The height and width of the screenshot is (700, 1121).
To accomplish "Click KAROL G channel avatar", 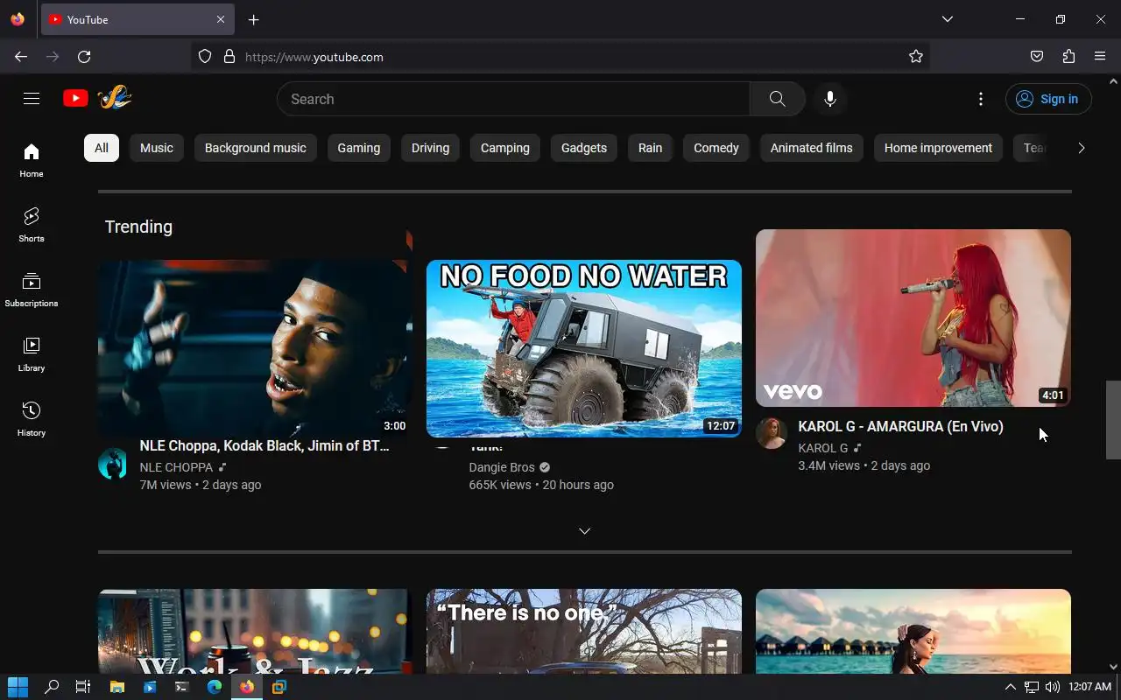I will pos(772,433).
